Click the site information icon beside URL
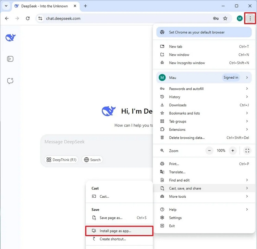 click(40, 18)
